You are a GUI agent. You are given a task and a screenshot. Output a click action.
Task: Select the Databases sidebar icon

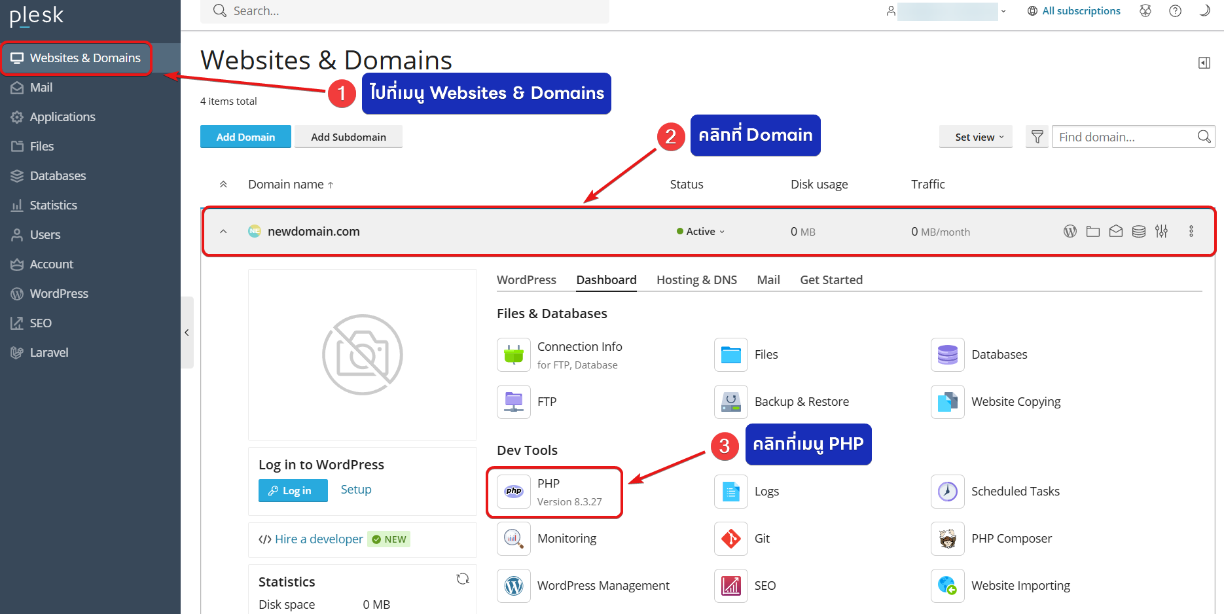[16, 175]
